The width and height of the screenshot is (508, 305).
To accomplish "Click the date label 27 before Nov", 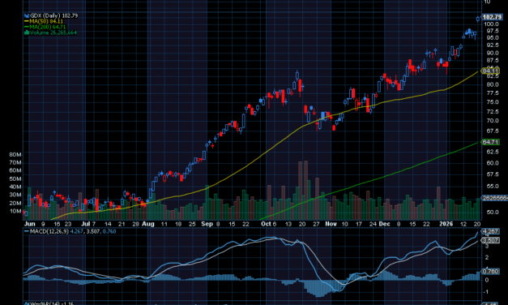I will pos(316,224).
